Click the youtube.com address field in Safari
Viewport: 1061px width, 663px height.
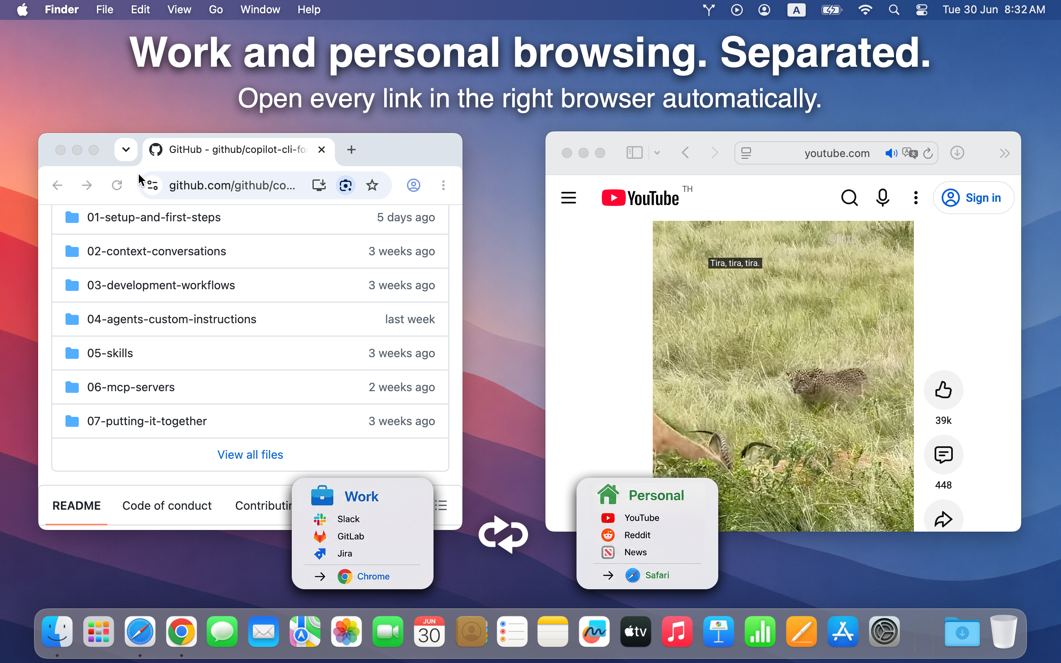(x=836, y=153)
